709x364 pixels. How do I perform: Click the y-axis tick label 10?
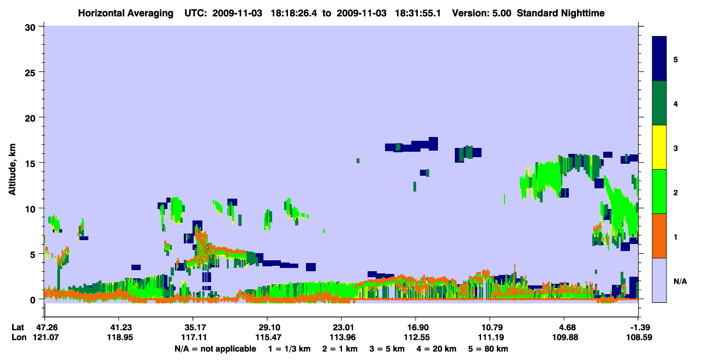click(x=32, y=208)
